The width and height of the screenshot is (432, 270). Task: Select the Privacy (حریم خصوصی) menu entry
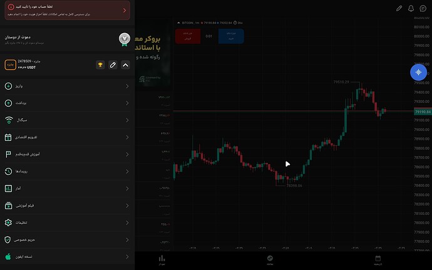pos(67,240)
